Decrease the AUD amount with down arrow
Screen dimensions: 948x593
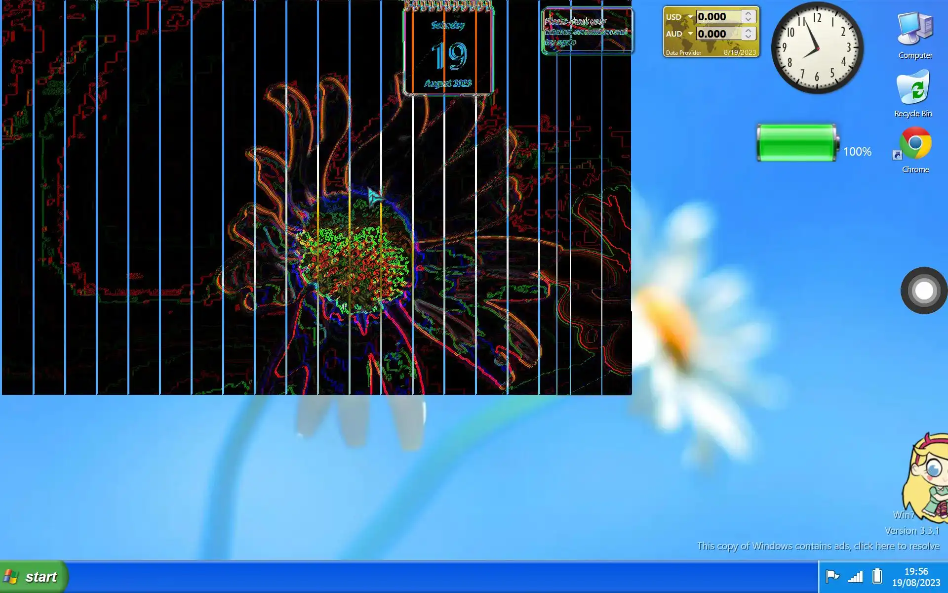click(749, 37)
